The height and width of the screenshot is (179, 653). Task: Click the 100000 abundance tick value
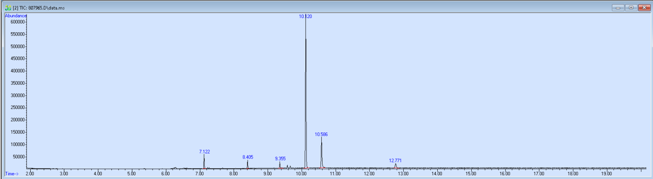pyautogui.click(x=18, y=145)
